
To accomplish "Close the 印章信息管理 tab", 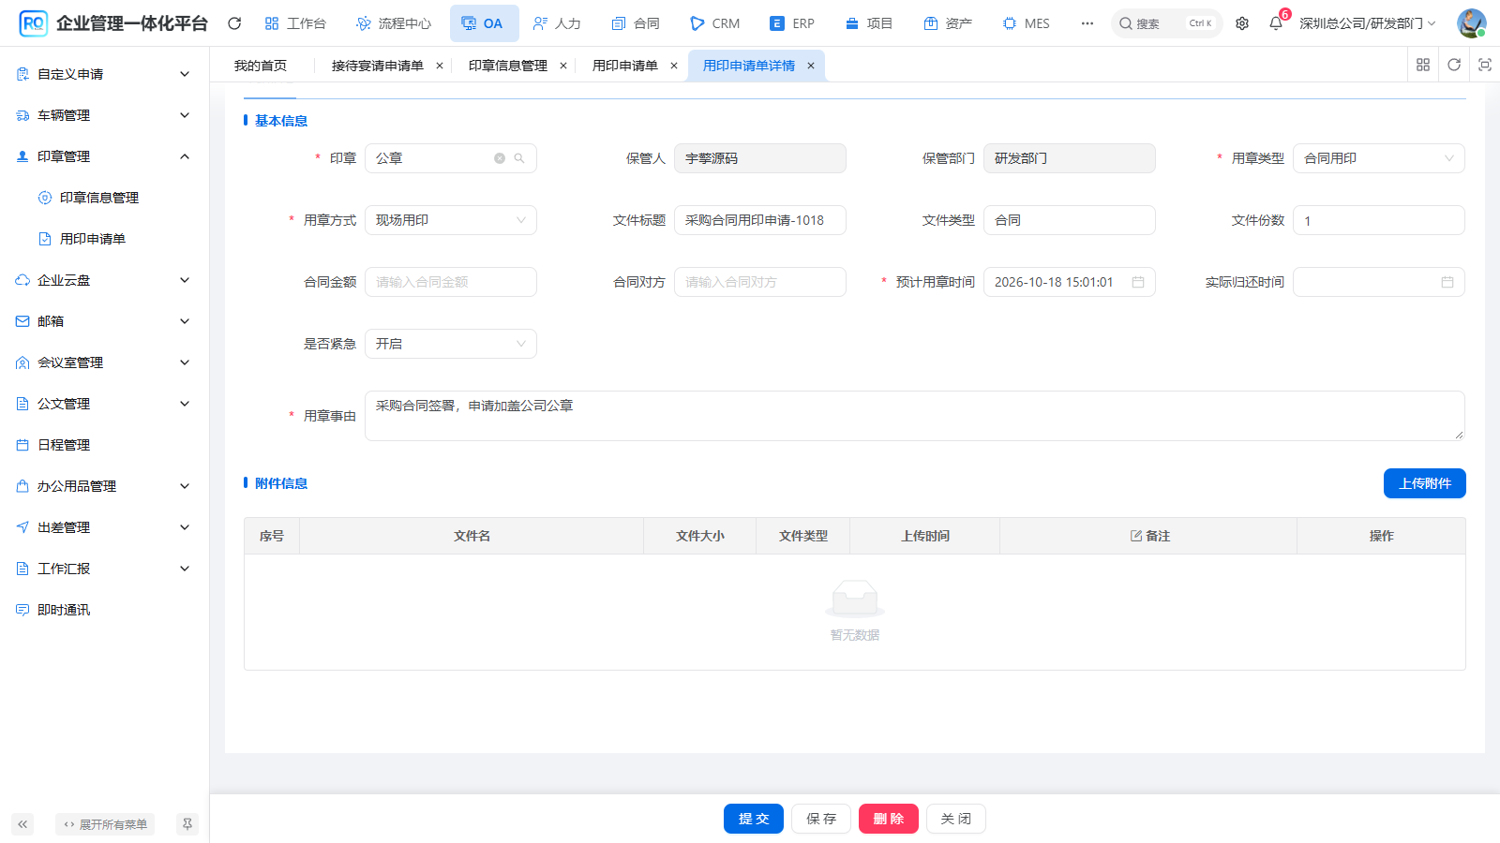I will [563, 66].
